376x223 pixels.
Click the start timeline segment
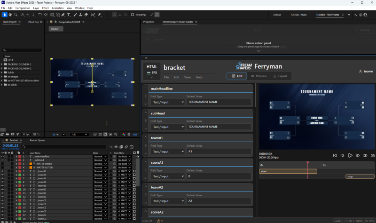(x=288, y=171)
